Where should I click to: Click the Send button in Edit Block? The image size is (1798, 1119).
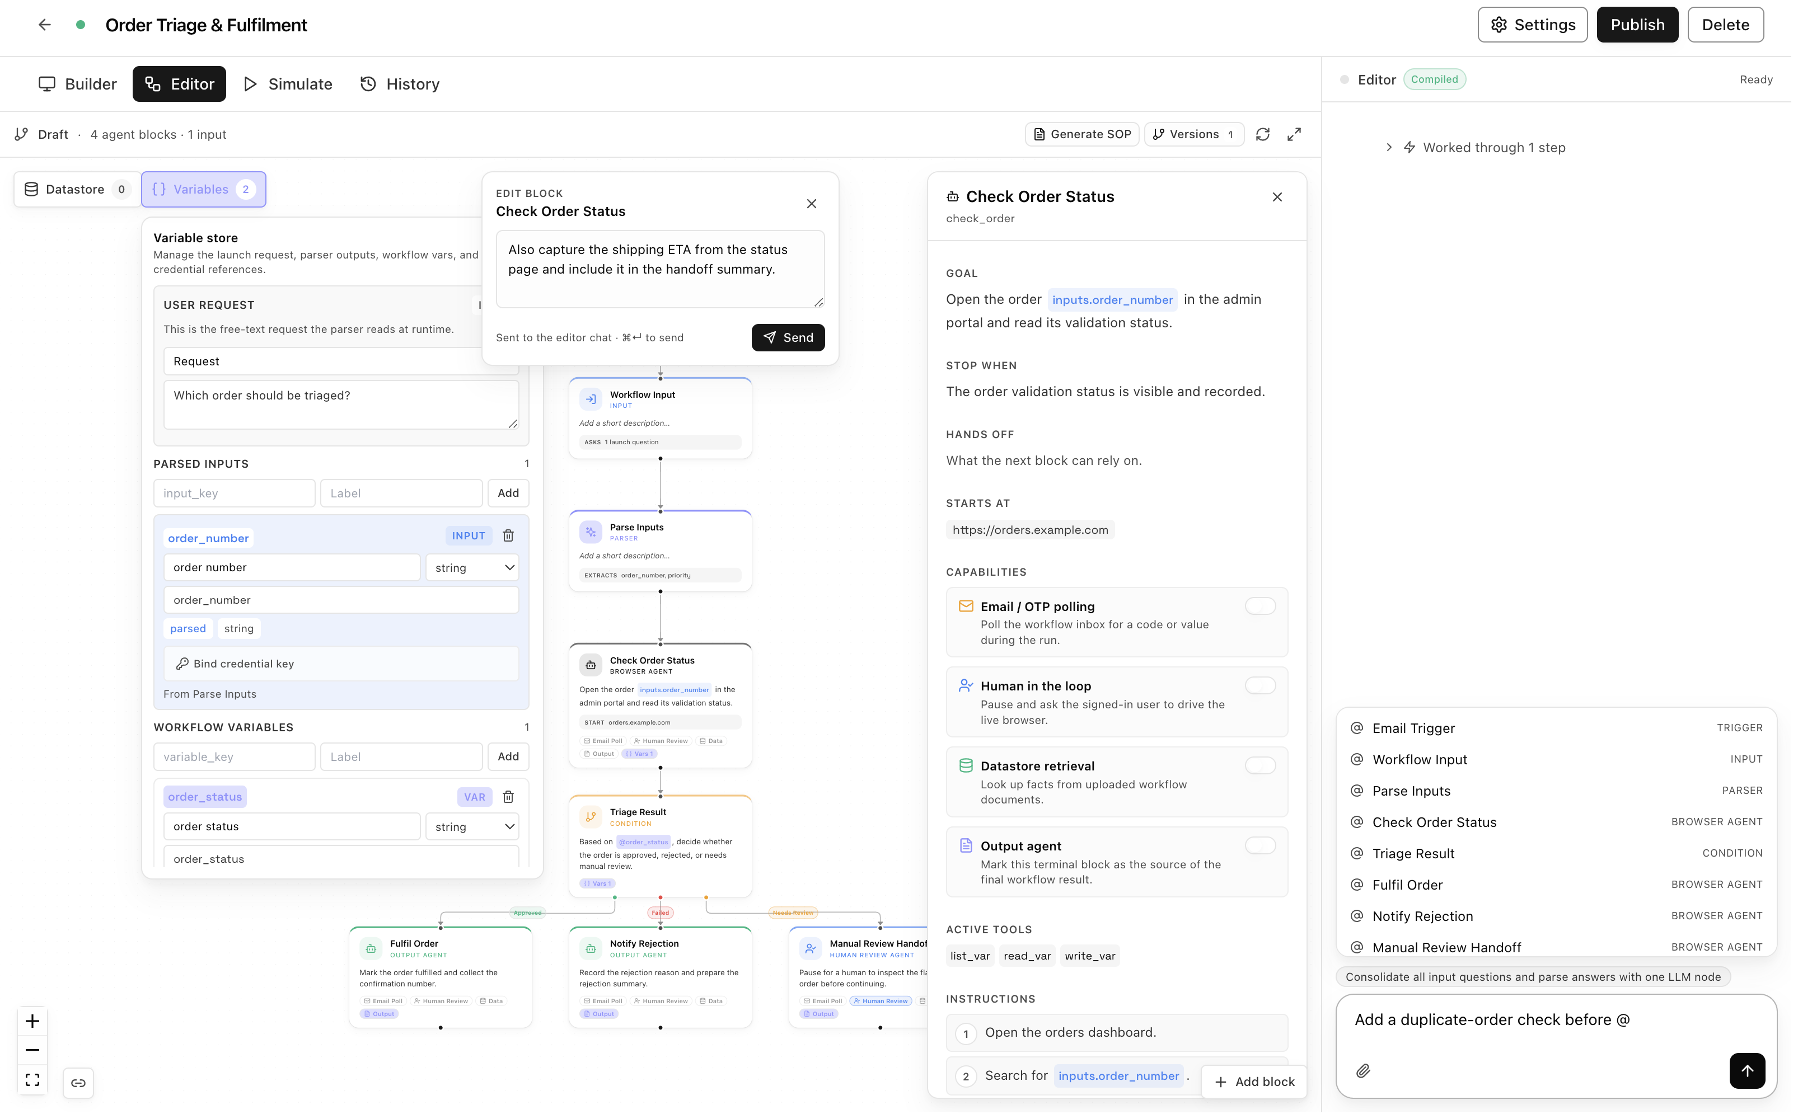(790, 338)
